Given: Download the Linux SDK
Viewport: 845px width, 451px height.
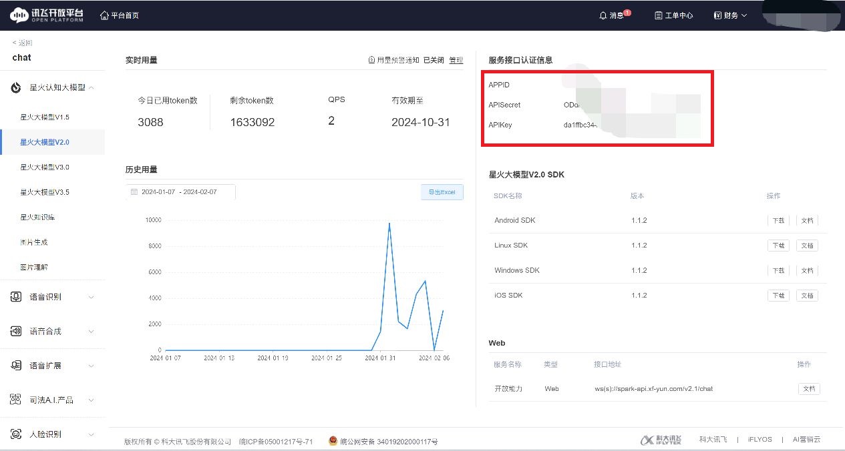Looking at the screenshot, I should [x=778, y=246].
